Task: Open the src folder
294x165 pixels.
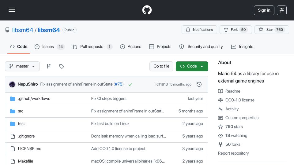Action: 21,111
